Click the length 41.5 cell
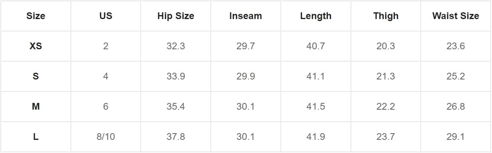 316,107
